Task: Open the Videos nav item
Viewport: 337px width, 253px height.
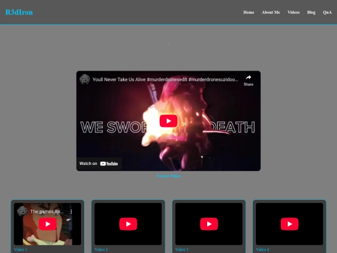Action: coord(293,12)
